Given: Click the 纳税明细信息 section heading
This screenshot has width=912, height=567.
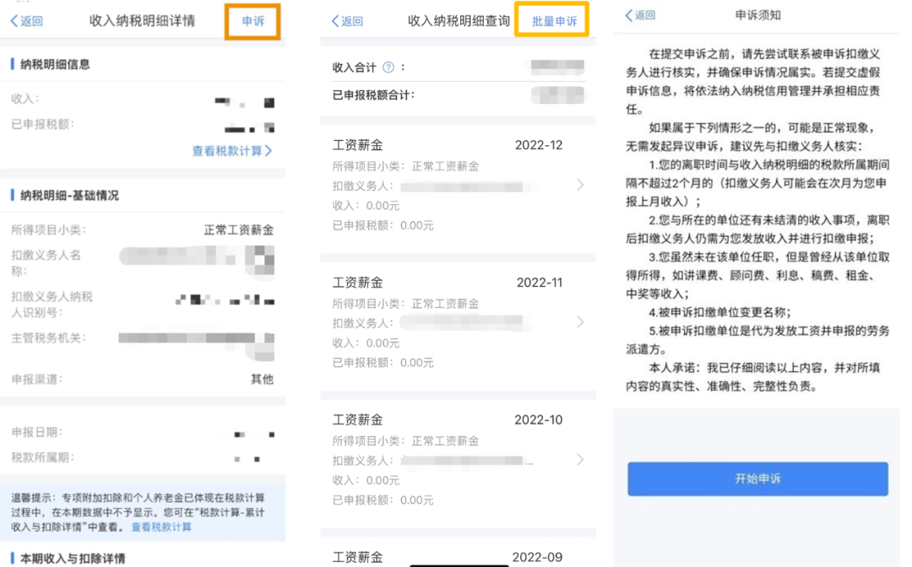Looking at the screenshot, I should tap(55, 64).
